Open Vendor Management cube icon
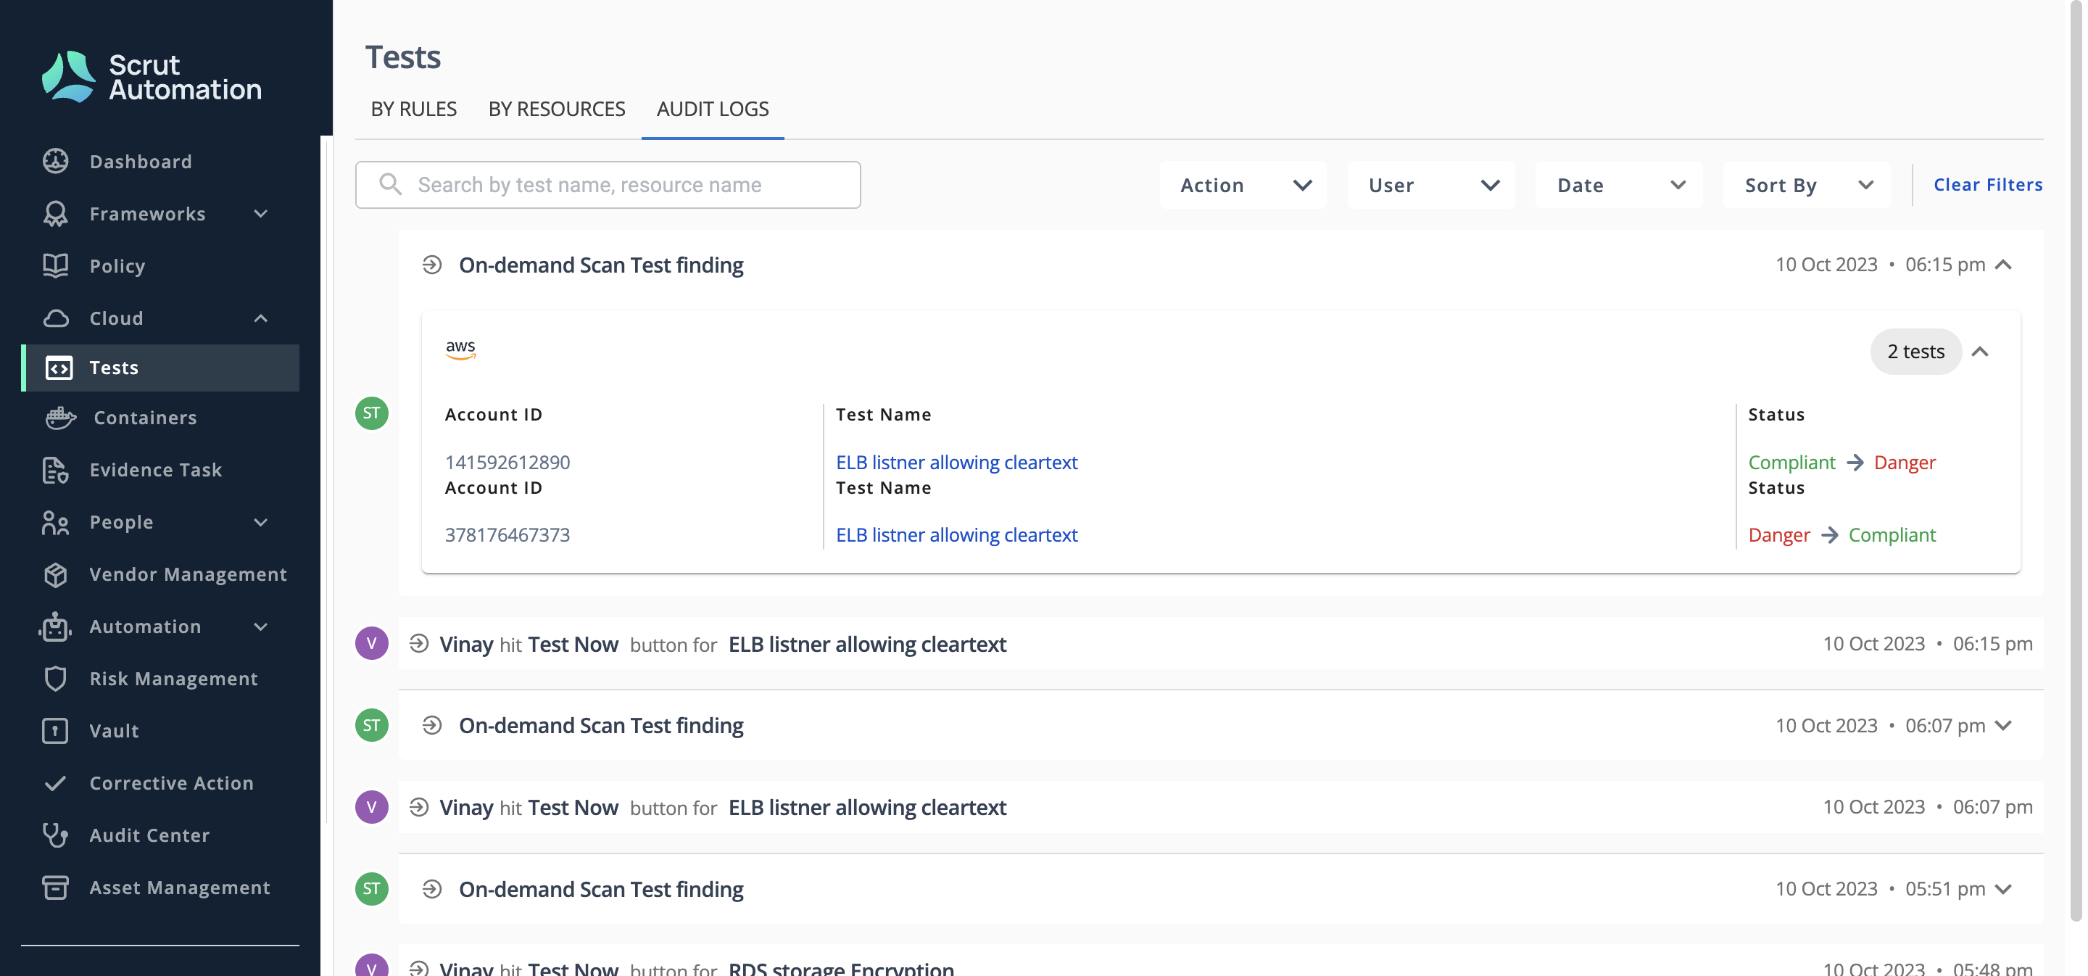Screen dimensions: 2088x976 coord(55,575)
